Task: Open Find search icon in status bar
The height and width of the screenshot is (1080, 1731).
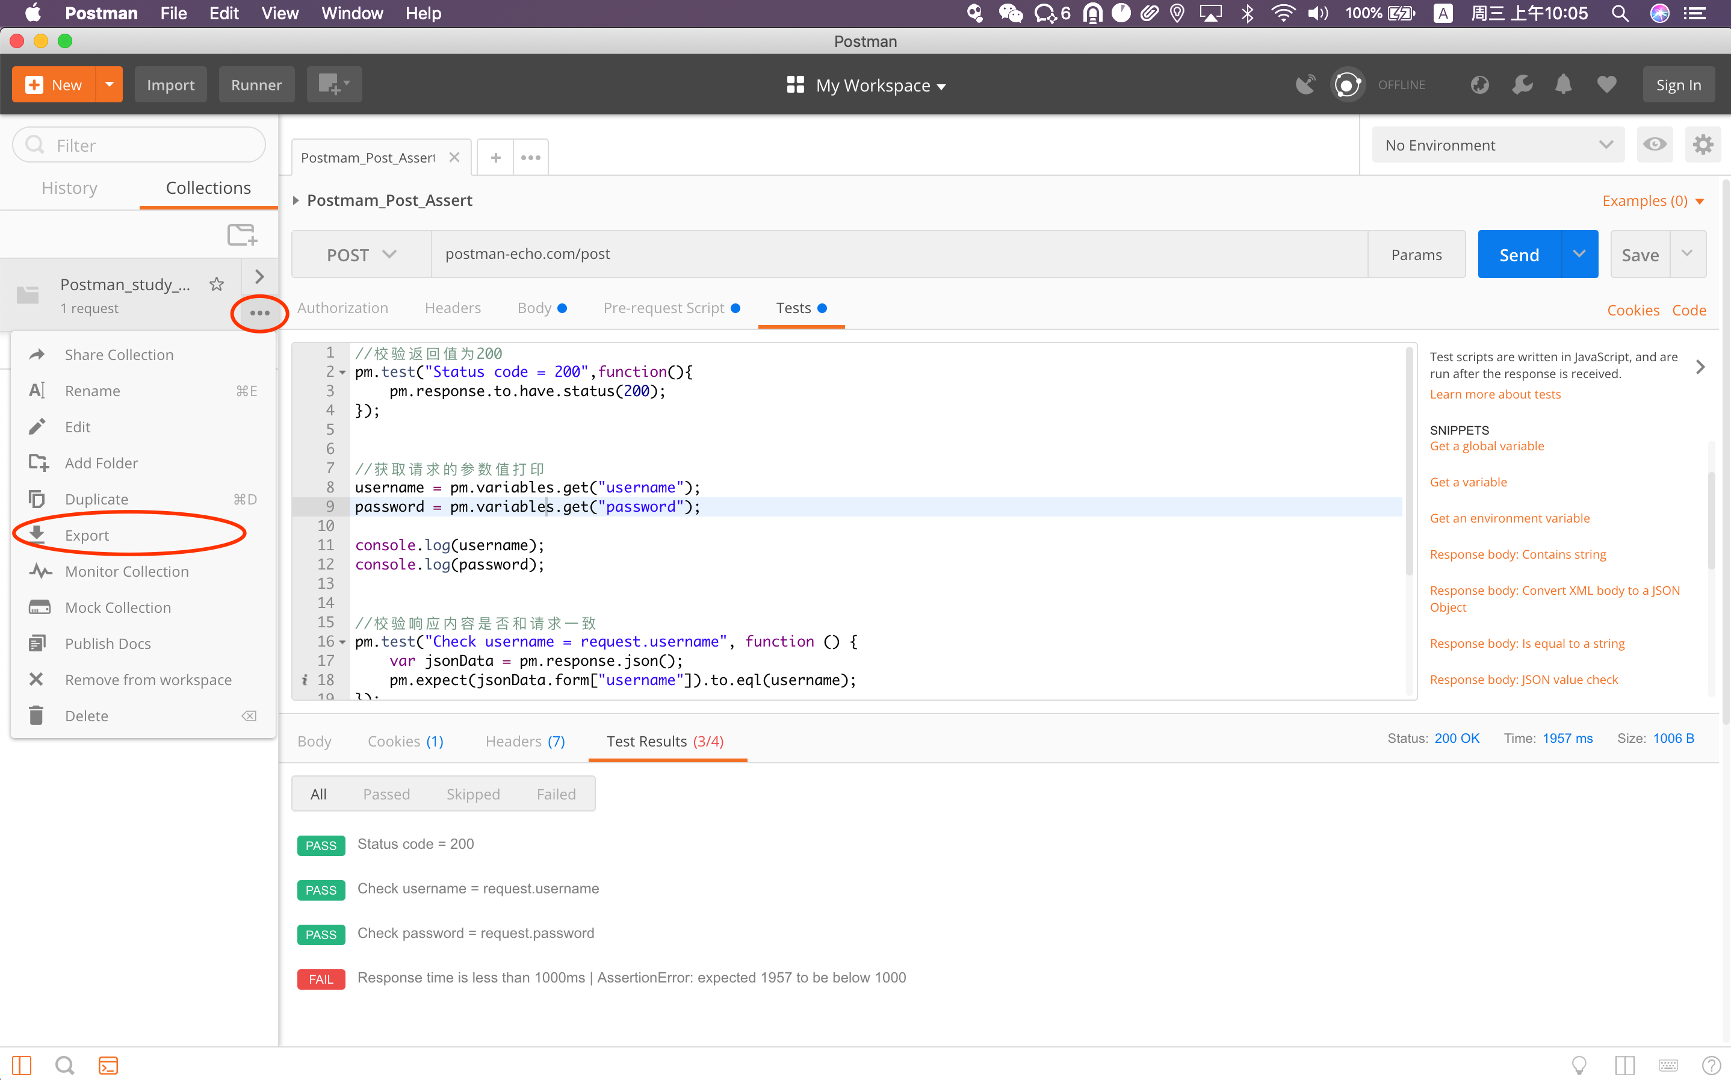Action: click(64, 1065)
